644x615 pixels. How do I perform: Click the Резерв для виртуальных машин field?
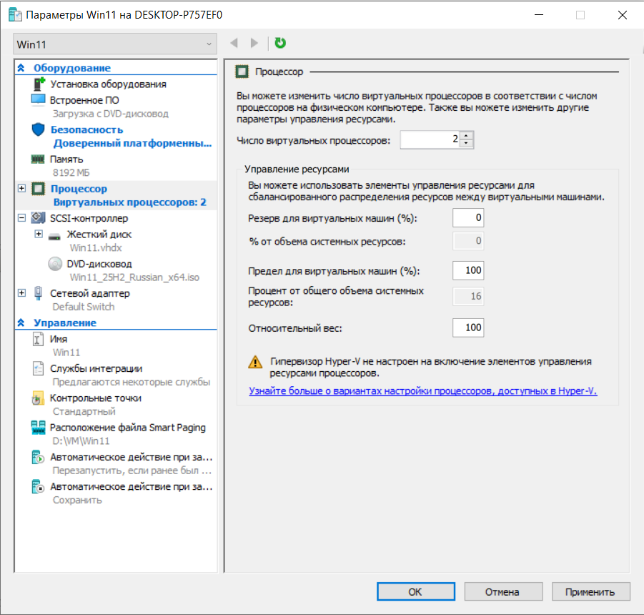(x=468, y=217)
